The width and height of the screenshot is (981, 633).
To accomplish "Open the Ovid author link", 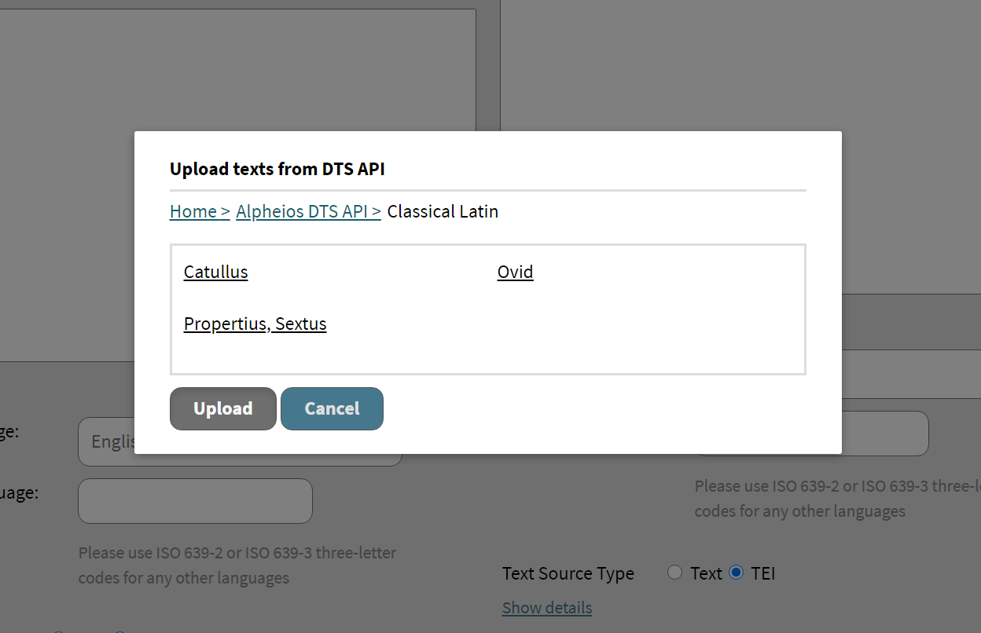I will point(515,272).
